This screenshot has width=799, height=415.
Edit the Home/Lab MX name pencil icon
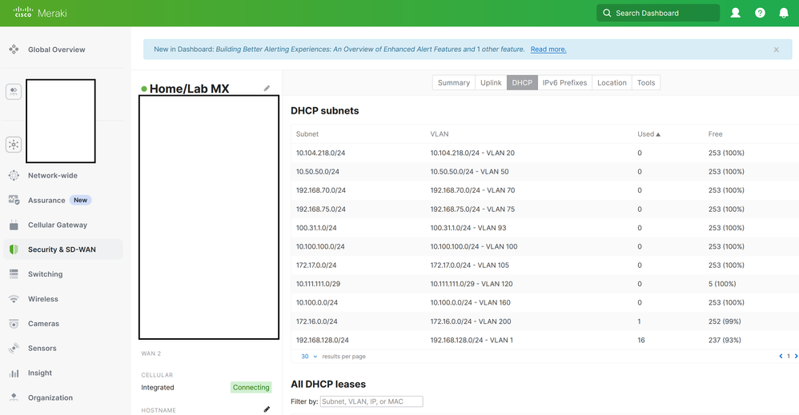pyautogui.click(x=267, y=88)
